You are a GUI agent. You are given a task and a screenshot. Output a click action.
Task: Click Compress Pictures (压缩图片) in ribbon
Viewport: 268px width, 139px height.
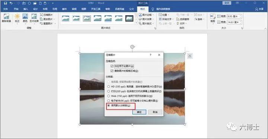(46, 15)
